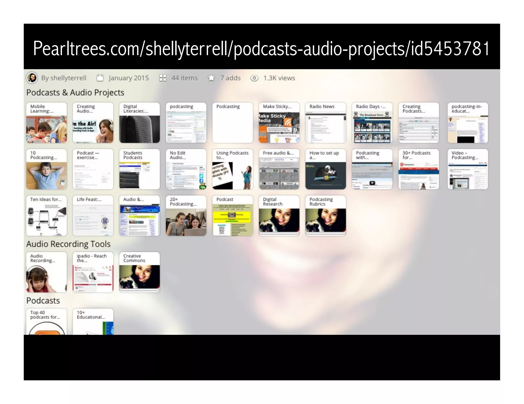The width and height of the screenshot is (524, 404).
Task: Select the How to set up a pearl
Action: pos(325,169)
